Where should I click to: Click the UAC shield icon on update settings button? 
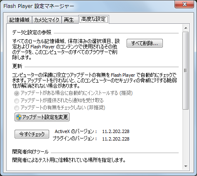pyautogui.click(x=19, y=117)
